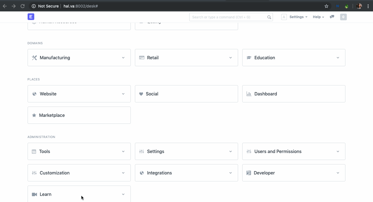Image resolution: width=373 pixels, height=202 pixels.
Task: Click the Education graduation cap icon
Action: pyautogui.click(x=249, y=58)
